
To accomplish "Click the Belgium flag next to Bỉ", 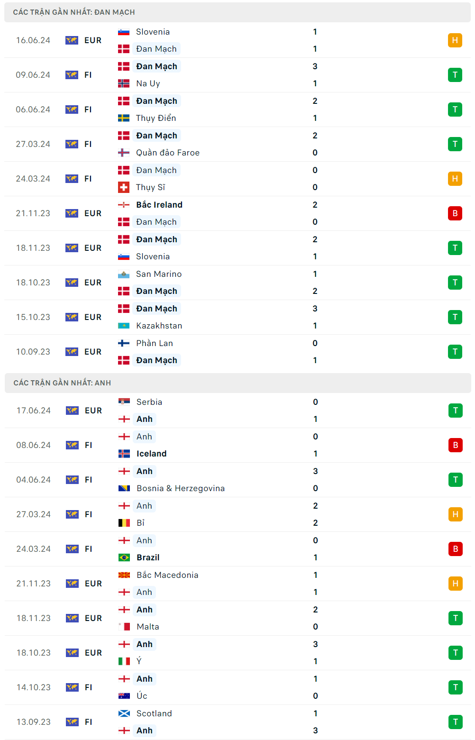I will (x=124, y=523).
